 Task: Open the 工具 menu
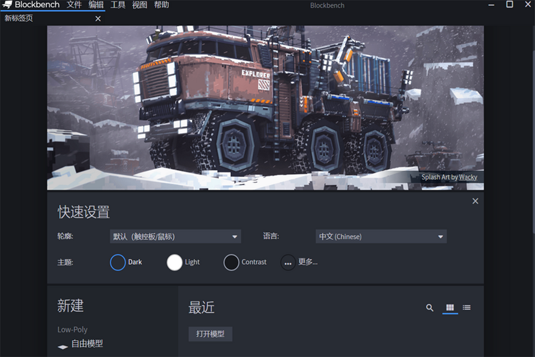118,5
